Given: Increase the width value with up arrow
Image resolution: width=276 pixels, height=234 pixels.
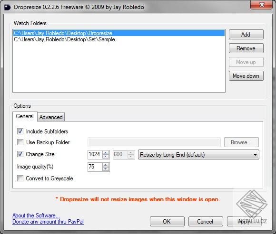Looking at the screenshot, I should 106,153.
